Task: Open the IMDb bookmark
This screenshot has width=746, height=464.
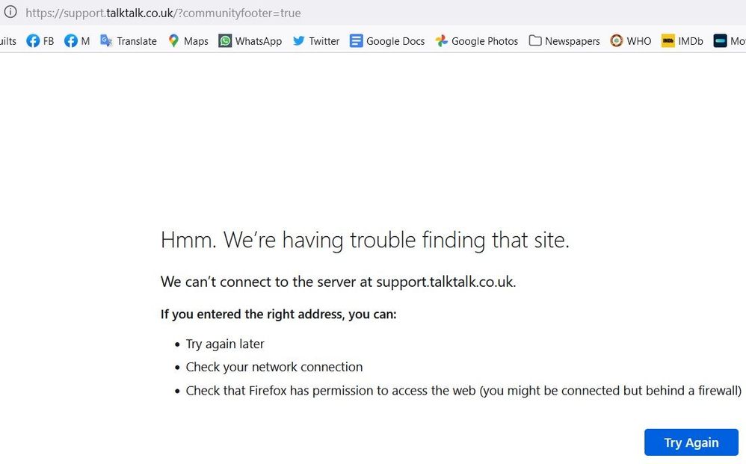Action: tap(681, 41)
